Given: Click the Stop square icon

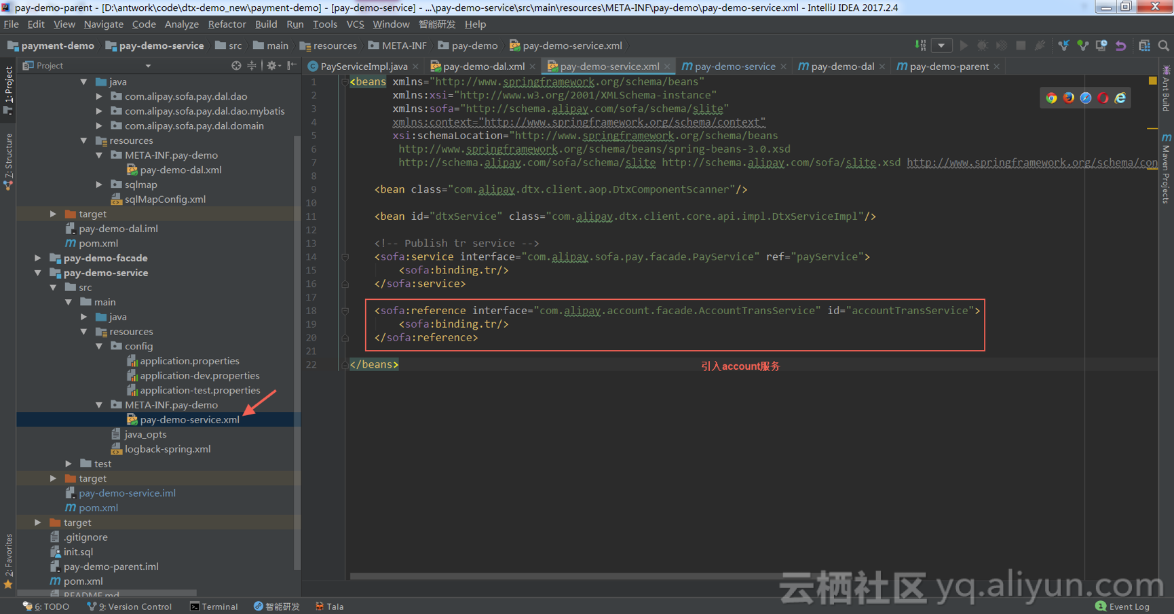Looking at the screenshot, I should [x=1021, y=45].
